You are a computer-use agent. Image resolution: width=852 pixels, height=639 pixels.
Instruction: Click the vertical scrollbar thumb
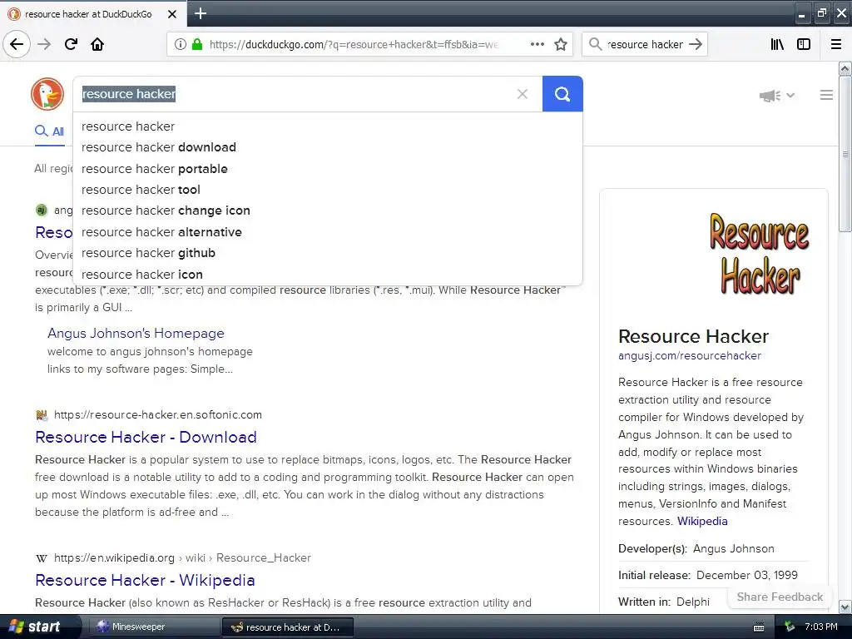click(845, 154)
